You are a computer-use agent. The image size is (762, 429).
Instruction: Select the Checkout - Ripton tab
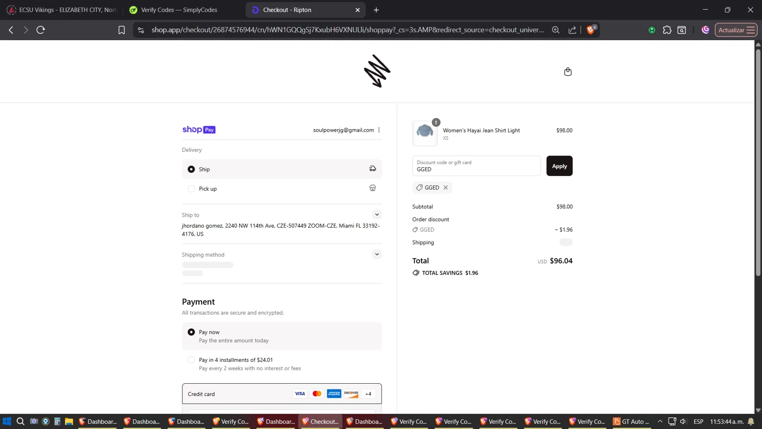pyautogui.click(x=305, y=10)
